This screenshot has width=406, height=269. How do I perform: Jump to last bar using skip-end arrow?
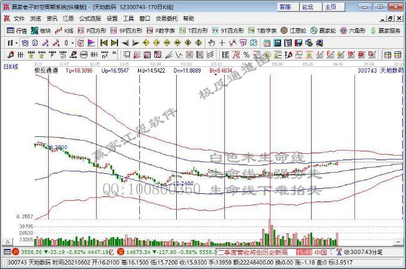point(114,43)
